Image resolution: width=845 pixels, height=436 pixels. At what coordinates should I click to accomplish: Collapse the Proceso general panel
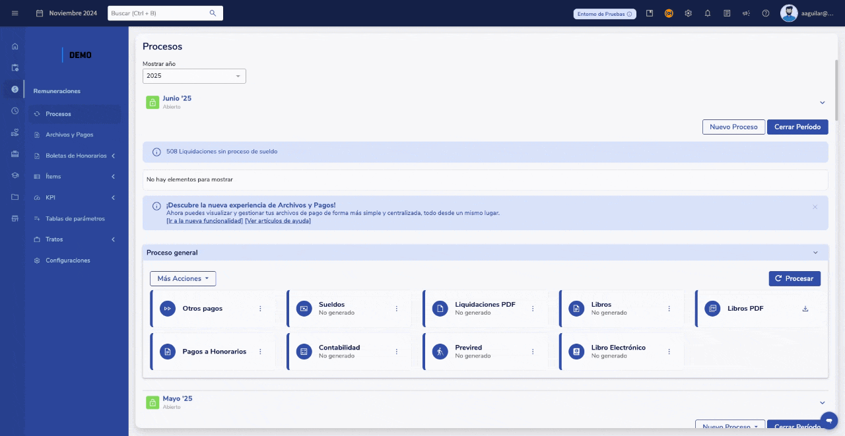(x=815, y=253)
